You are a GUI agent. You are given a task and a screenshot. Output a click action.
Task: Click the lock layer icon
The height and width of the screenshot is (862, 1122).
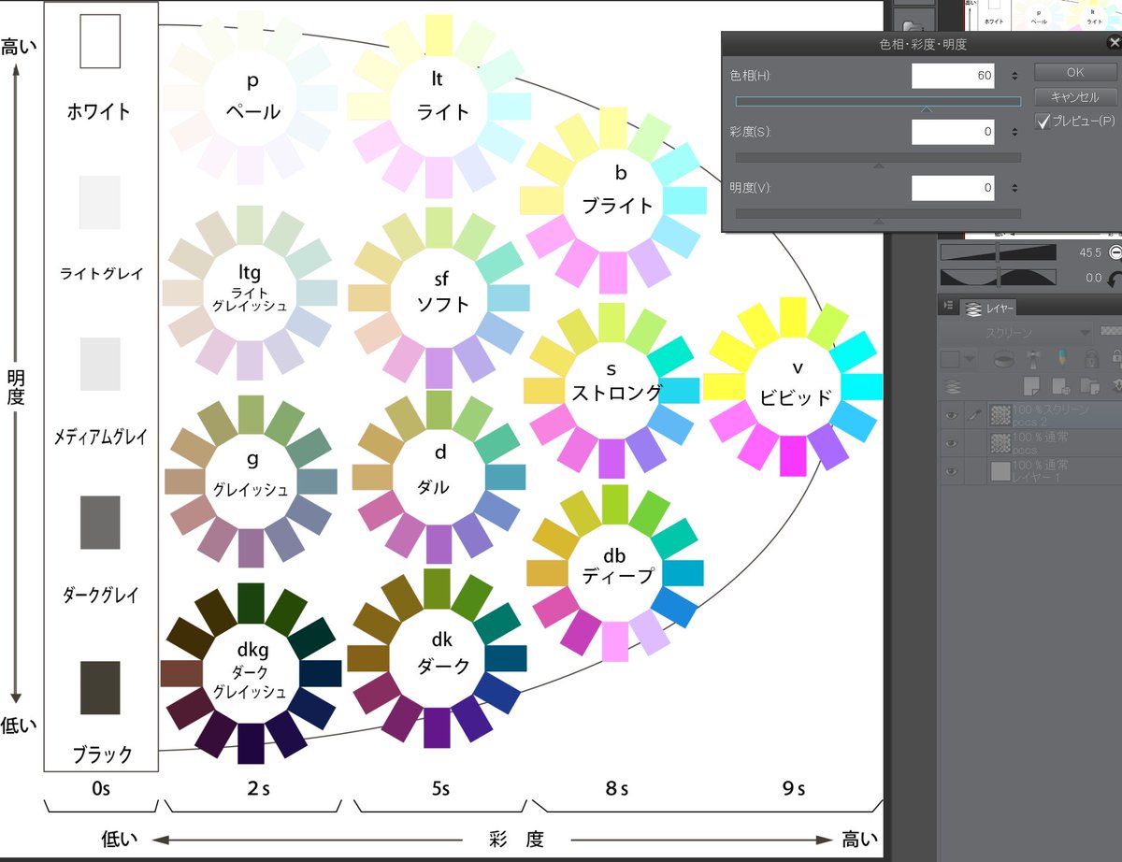coord(1091,359)
